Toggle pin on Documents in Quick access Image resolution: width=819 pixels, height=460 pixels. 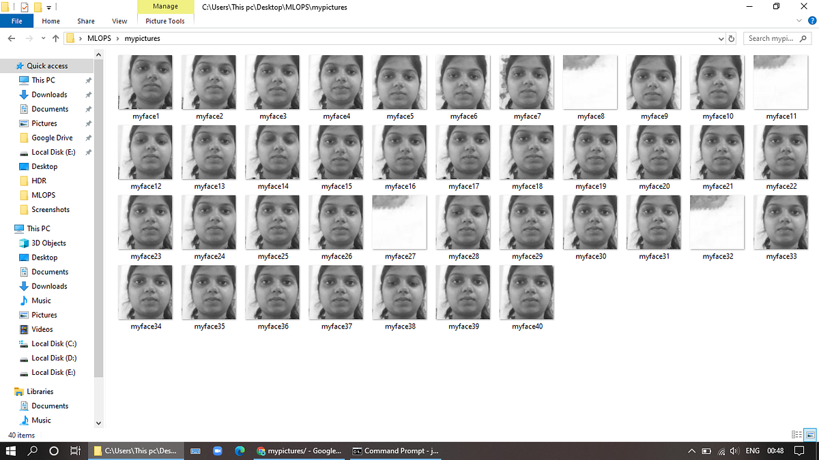[x=88, y=108]
